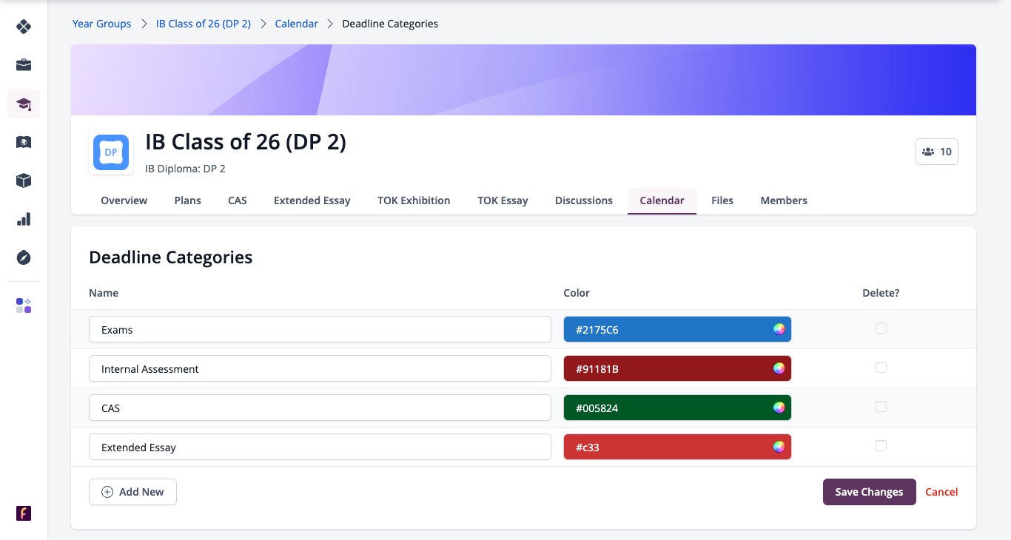Go to the Files tab
This screenshot has height=540, width=1011.
tap(722, 200)
